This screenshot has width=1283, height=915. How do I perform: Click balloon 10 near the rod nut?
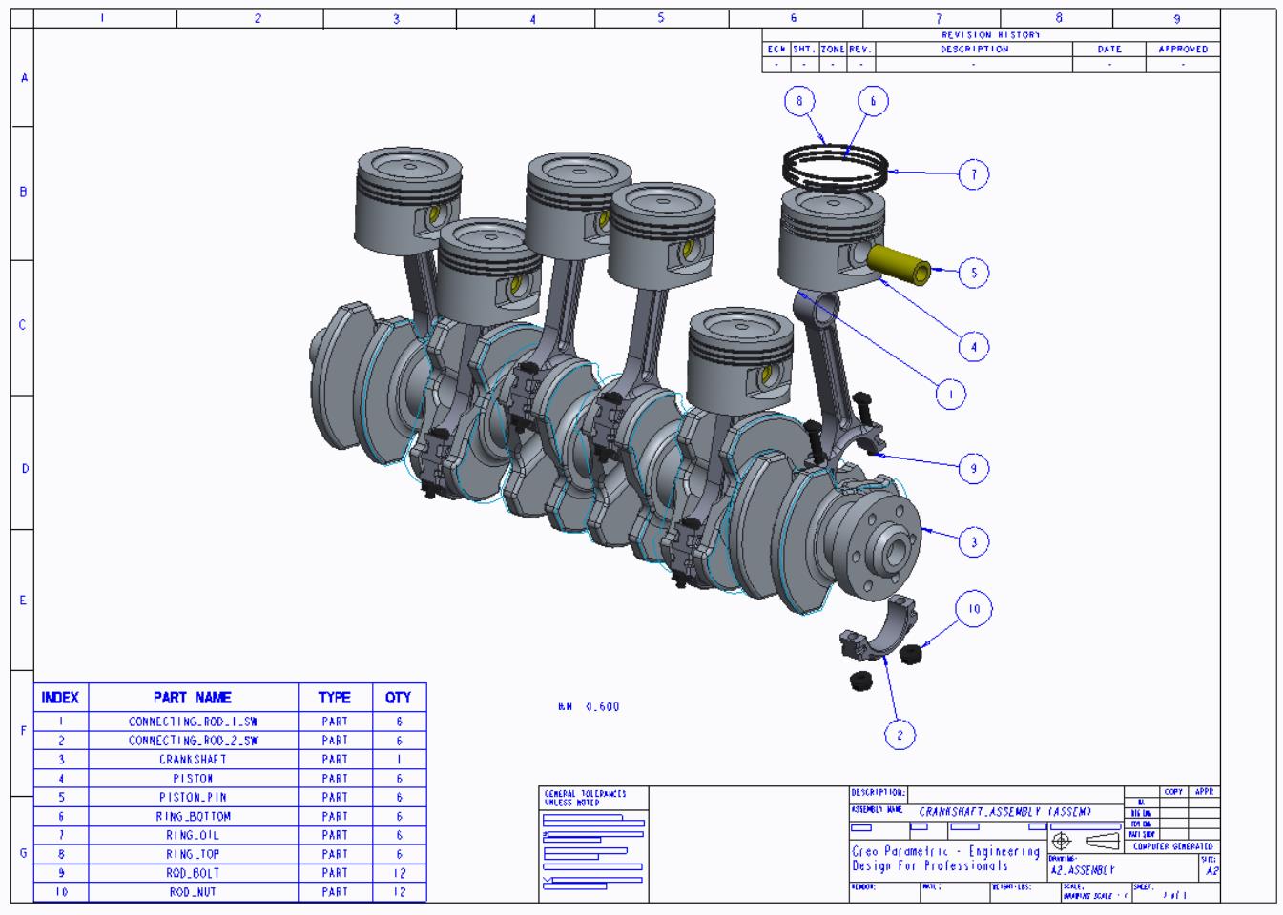click(973, 609)
